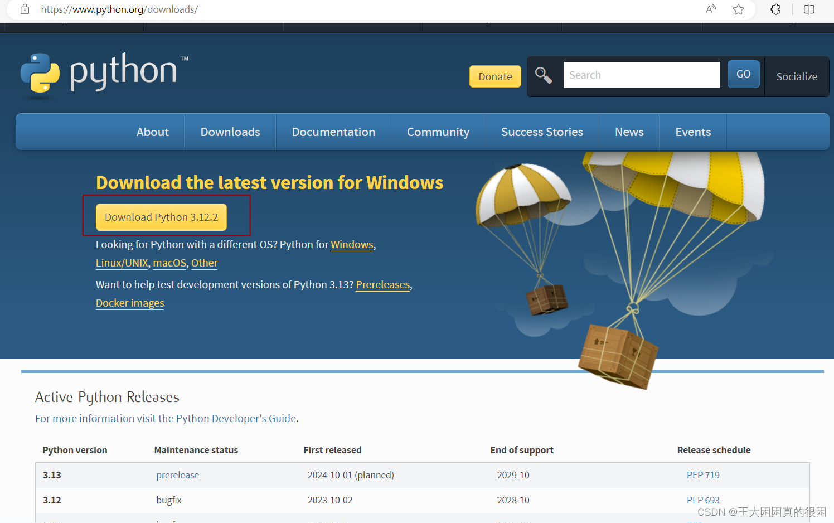Click the site lock icon in address bar
This screenshot has height=523, width=834.
click(x=25, y=9)
